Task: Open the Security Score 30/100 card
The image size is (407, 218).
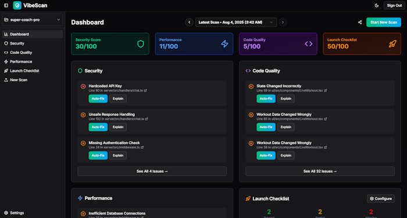Action: point(110,43)
